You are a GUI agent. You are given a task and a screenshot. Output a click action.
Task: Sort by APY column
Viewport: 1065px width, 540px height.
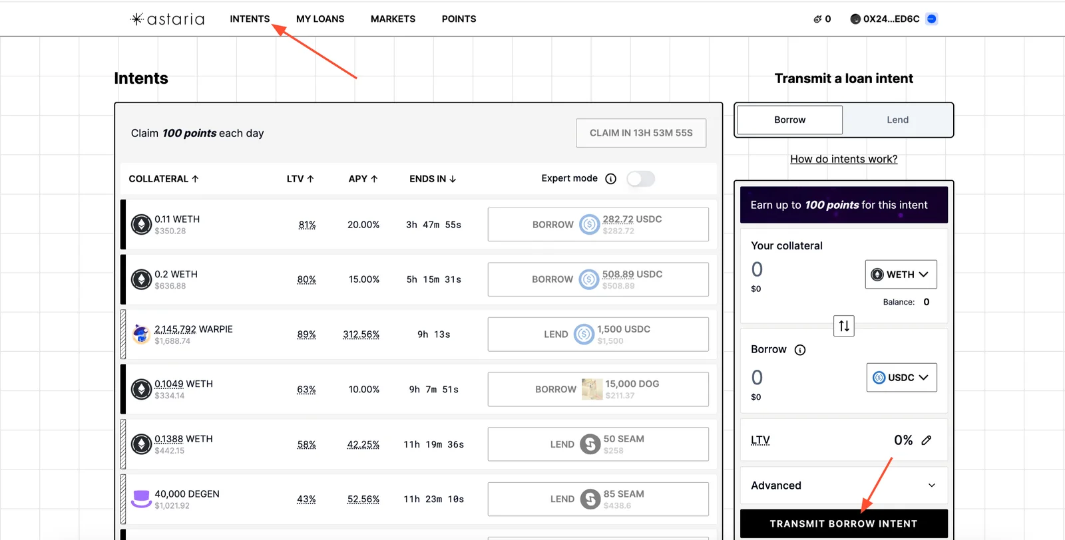[x=363, y=179]
